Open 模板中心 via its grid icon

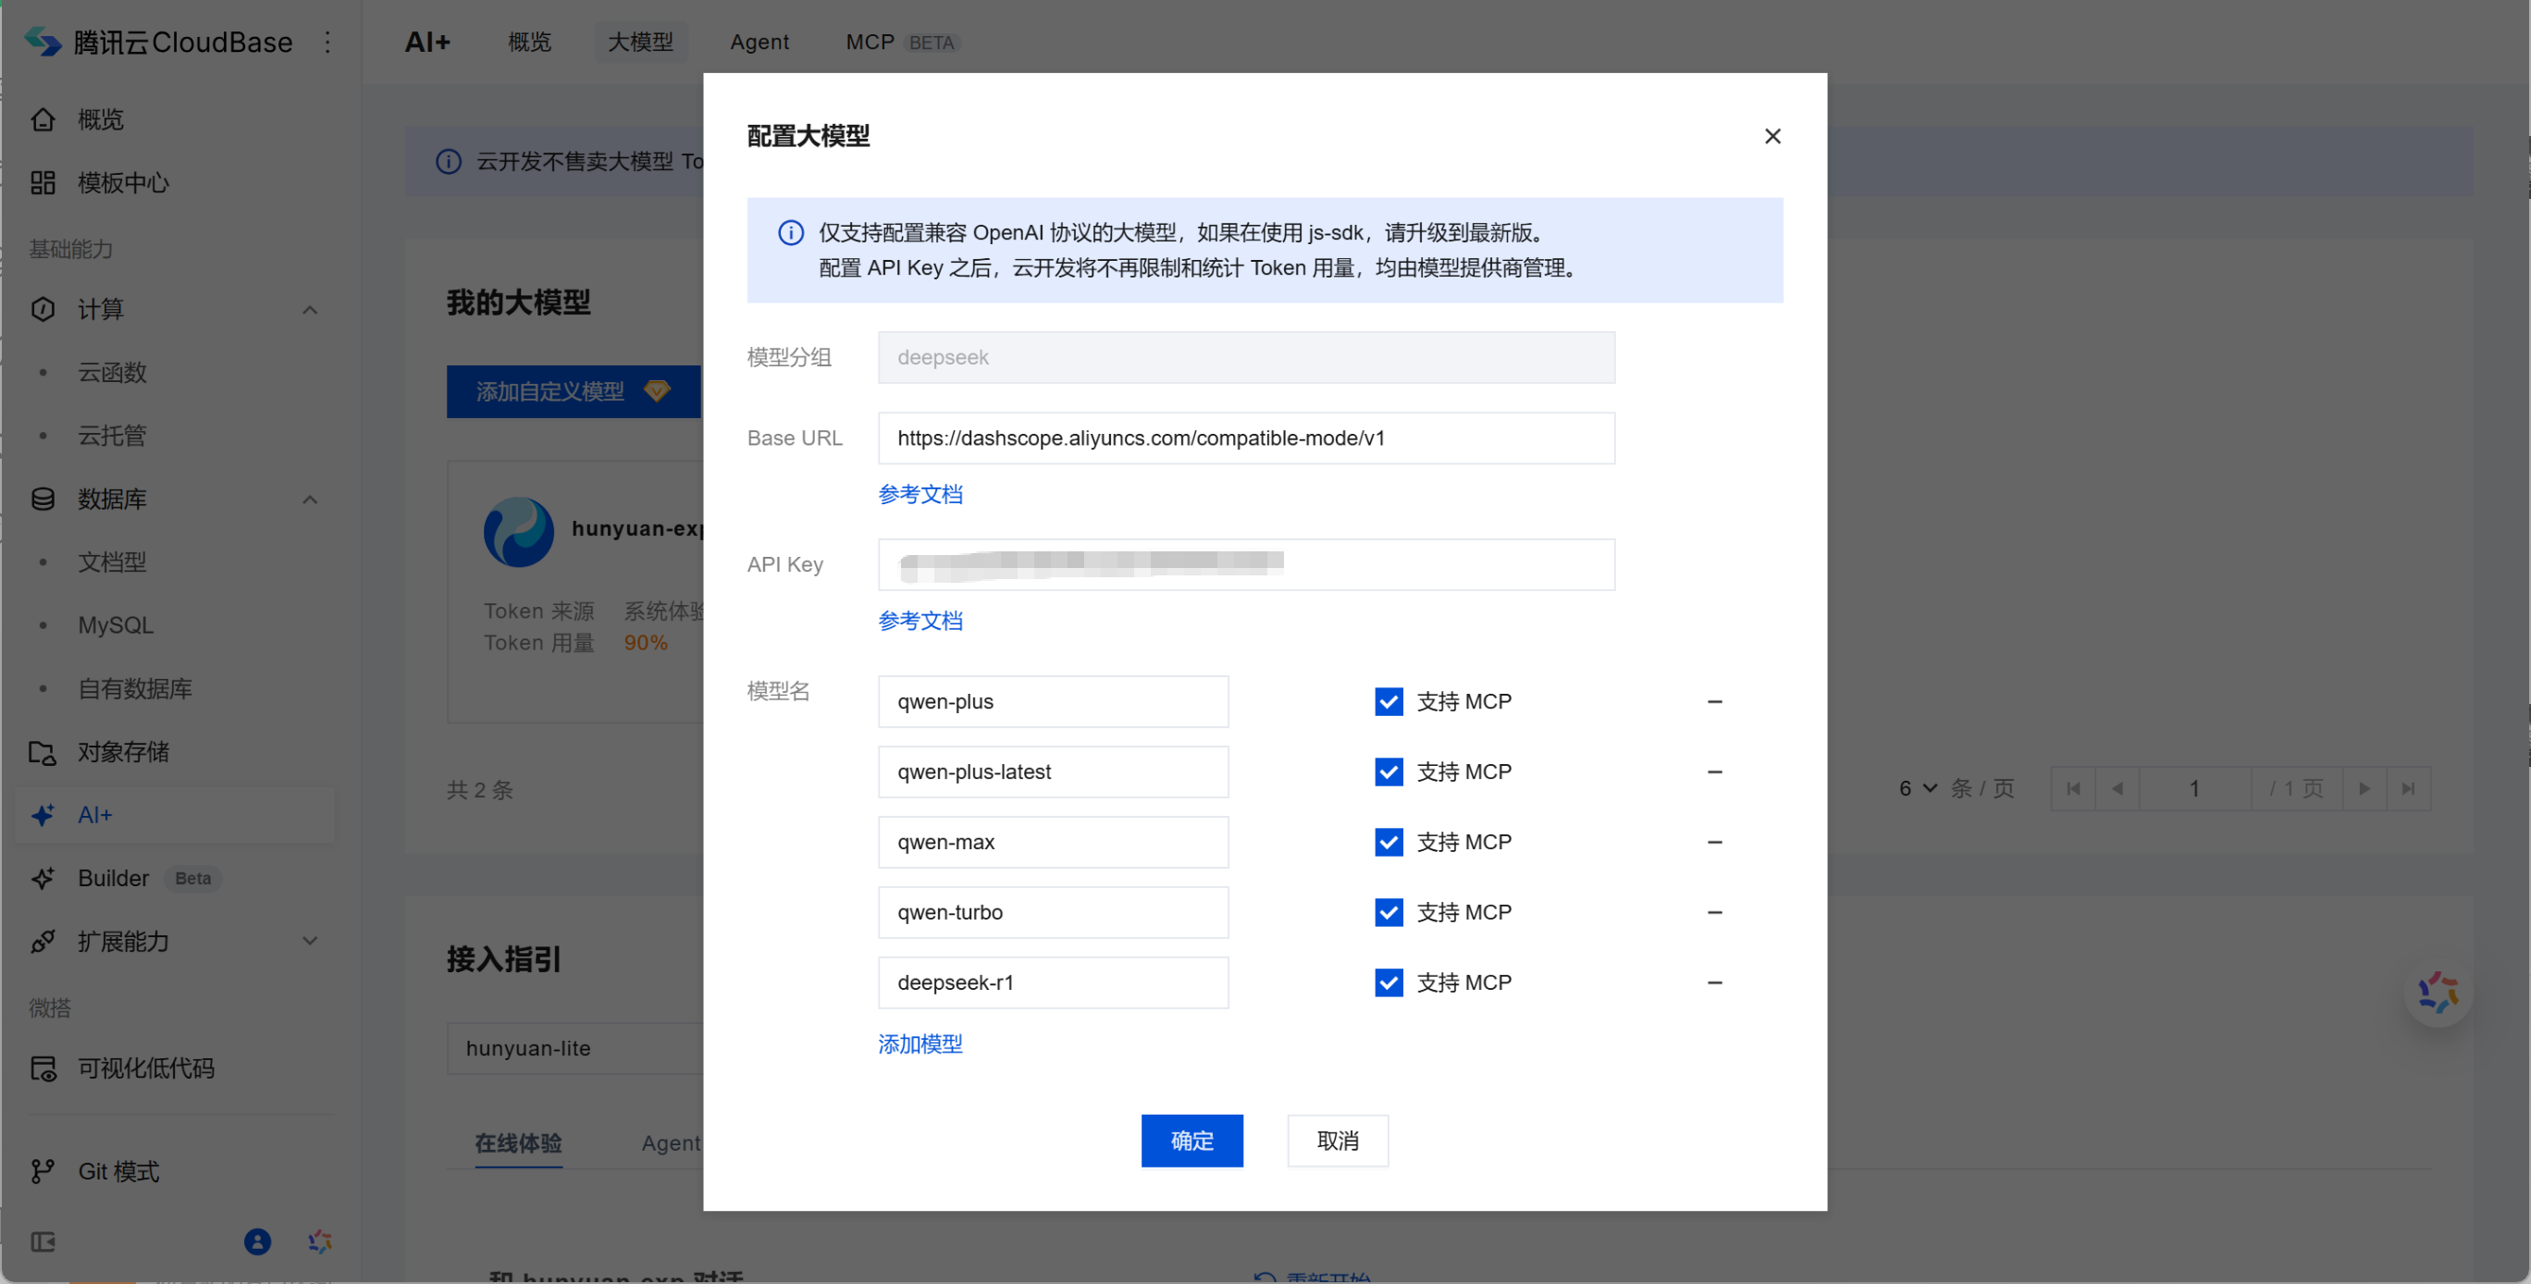click(43, 183)
